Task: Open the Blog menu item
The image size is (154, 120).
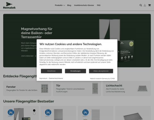Action: tap(69, 5)
